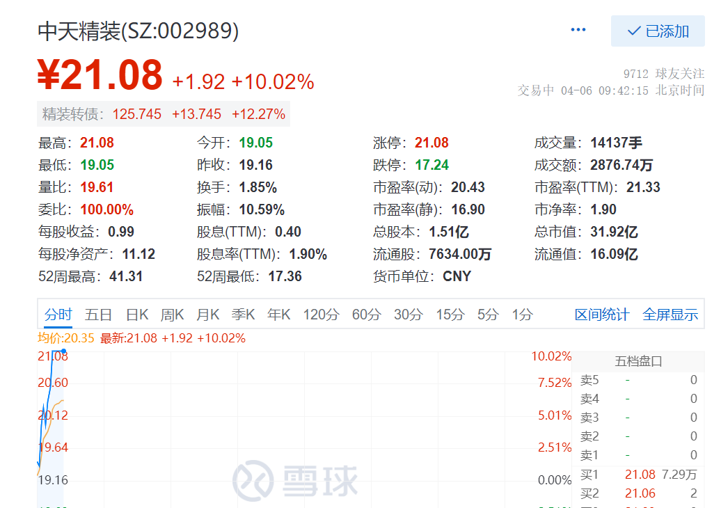Choose the 30分 chart interval
This screenshot has width=721, height=508.
tap(408, 315)
